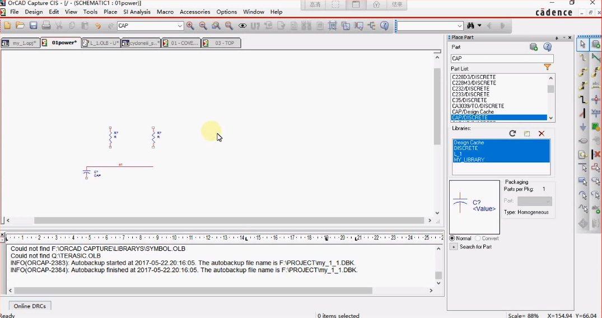Screen dimensions: 602x318
Task: Expand the Search for Part section
Action: pyautogui.click(x=454, y=246)
